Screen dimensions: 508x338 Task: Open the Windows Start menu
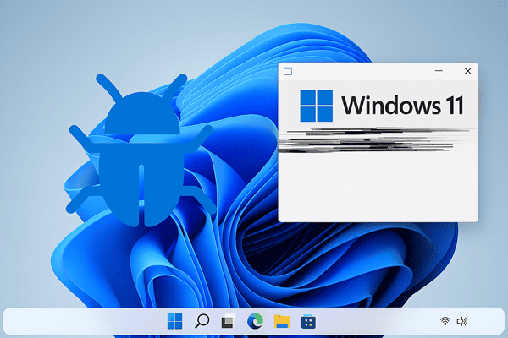(x=174, y=321)
